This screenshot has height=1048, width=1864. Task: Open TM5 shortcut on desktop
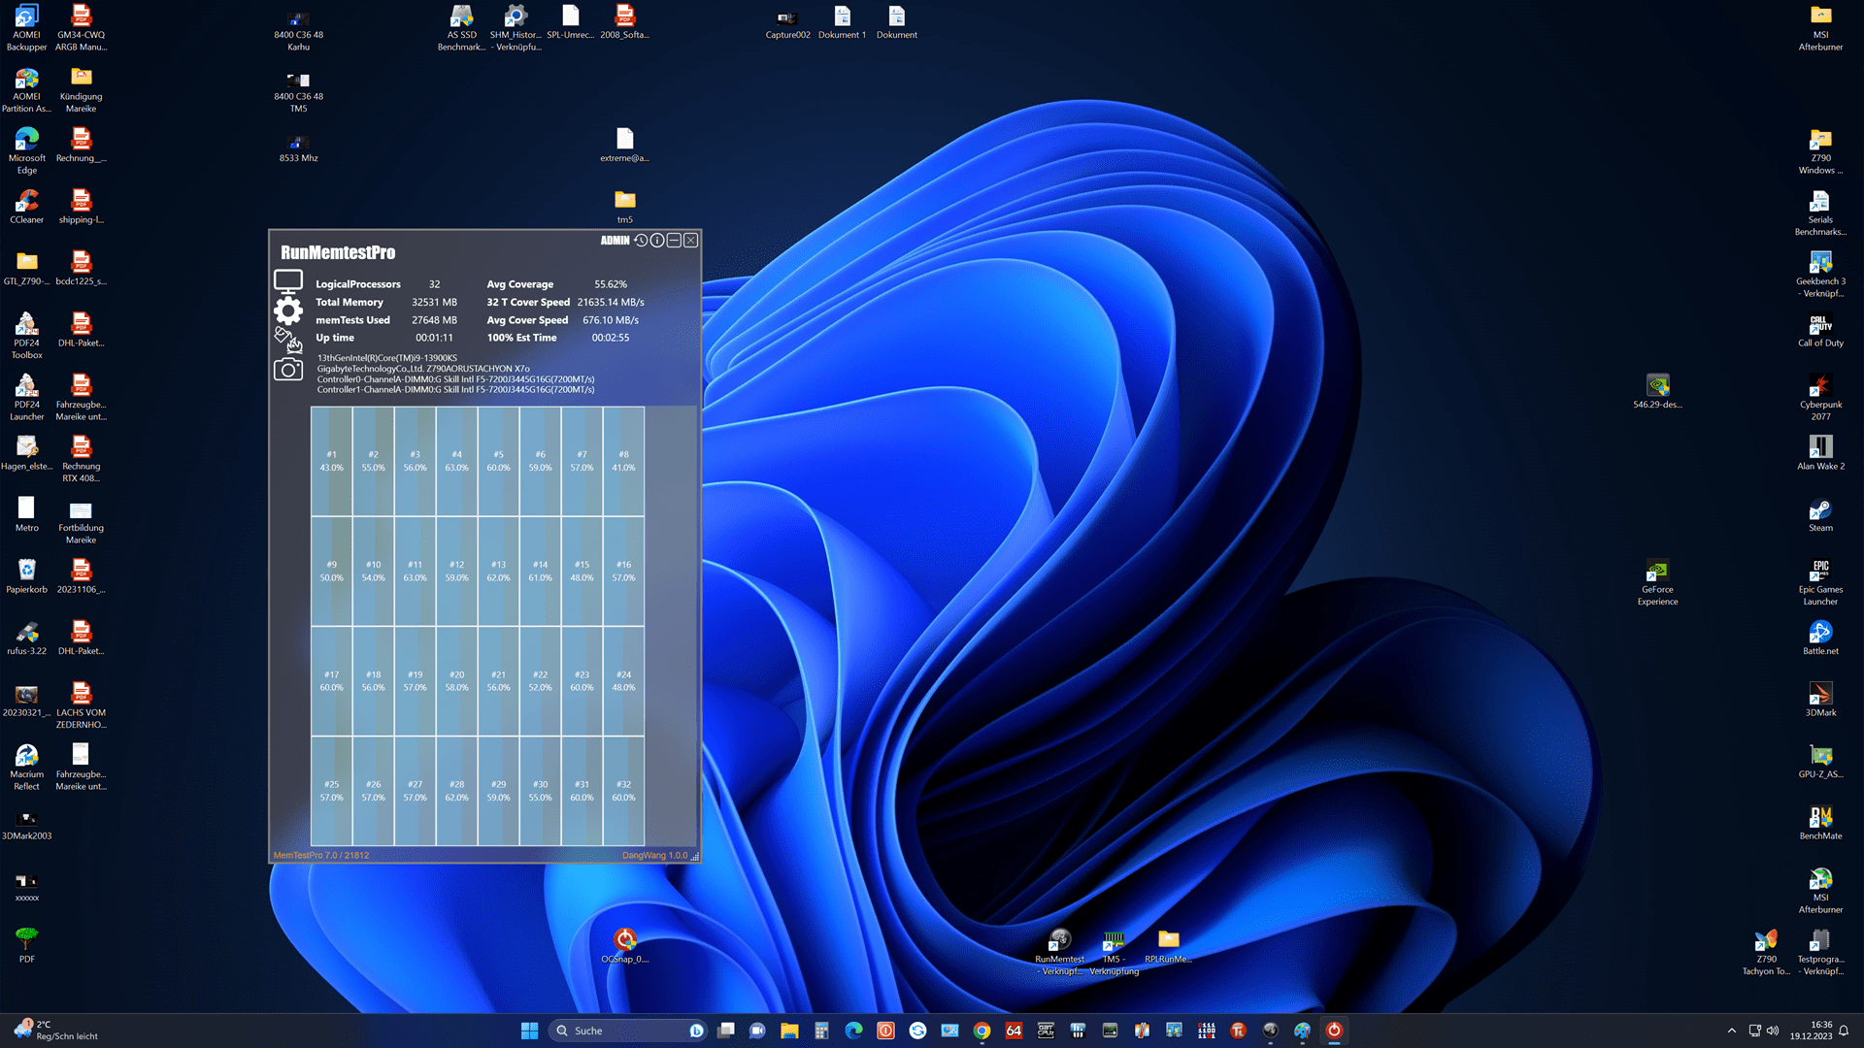(x=1114, y=939)
